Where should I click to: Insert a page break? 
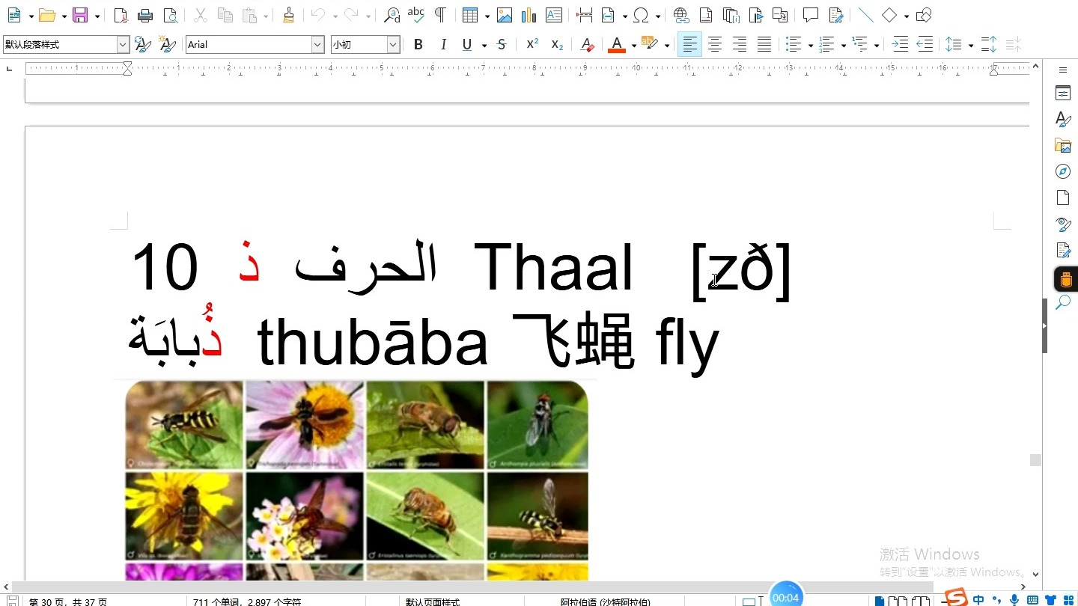click(x=585, y=15)
